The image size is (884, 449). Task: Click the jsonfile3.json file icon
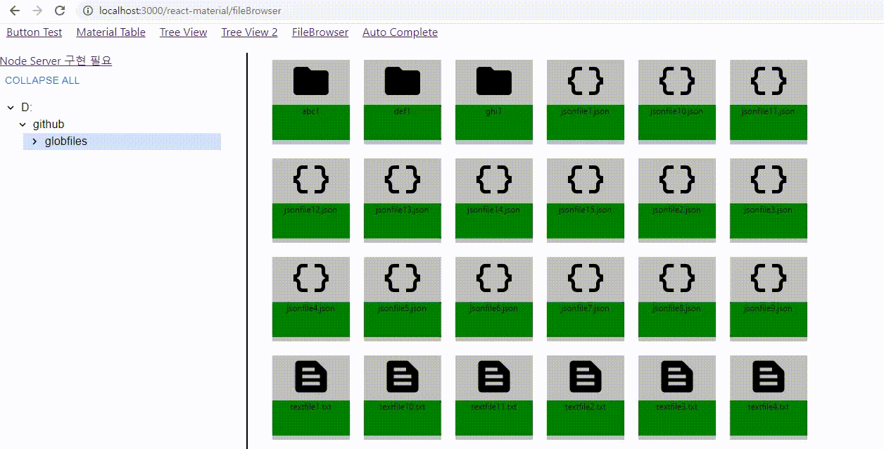769,179
